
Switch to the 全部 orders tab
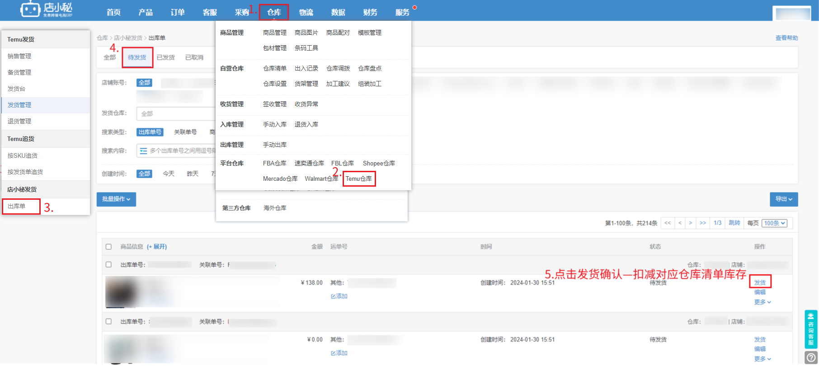[110, 57]
